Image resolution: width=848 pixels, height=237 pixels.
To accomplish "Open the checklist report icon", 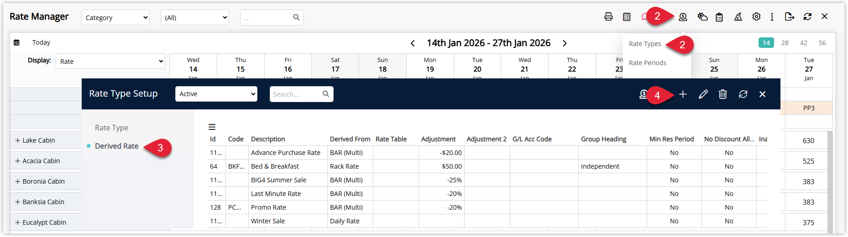I will tap(627, 17).
